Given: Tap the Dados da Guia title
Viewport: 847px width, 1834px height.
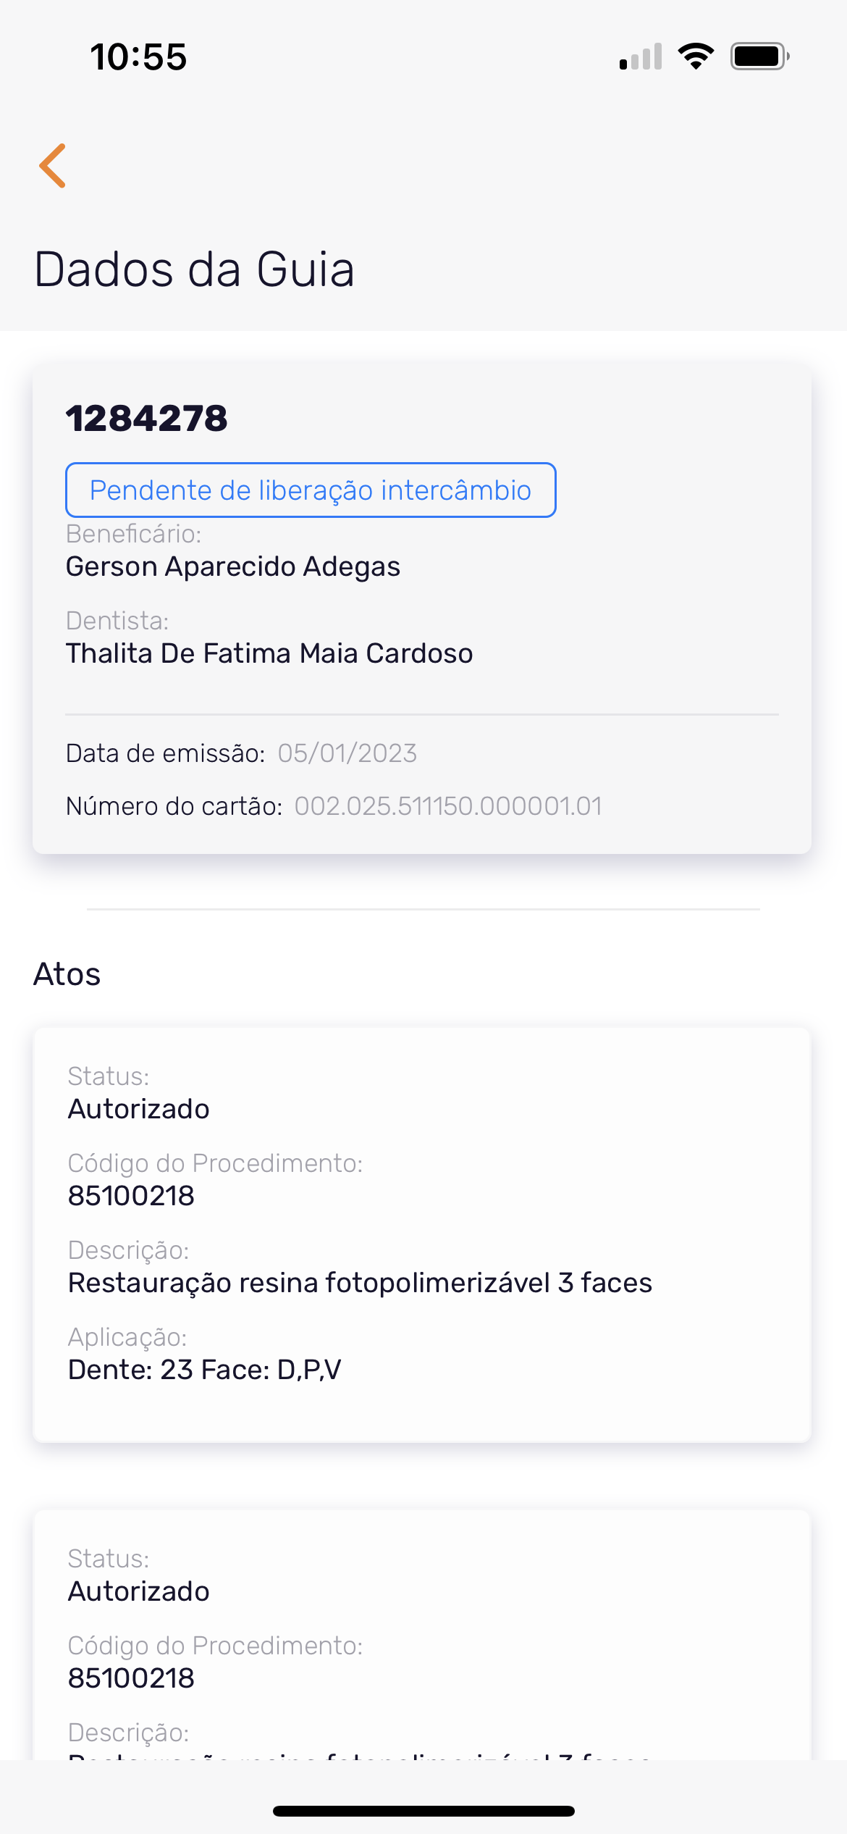Looking at the screenshot, I should click(x=195, y=269).
